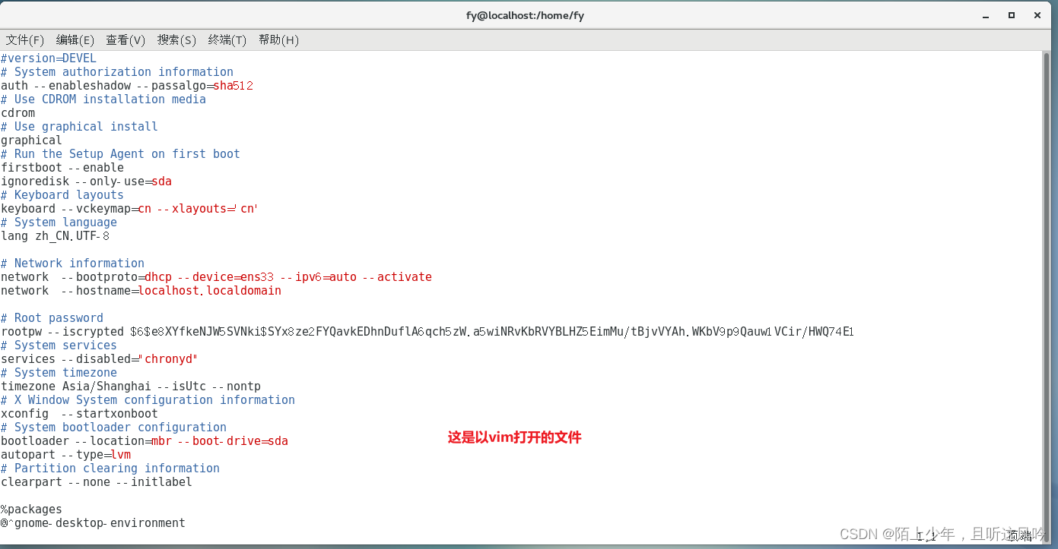The width and height of the screenshot is (1058, 549).
Task: Click the 'chronyd' value
Action: [168, 359]
